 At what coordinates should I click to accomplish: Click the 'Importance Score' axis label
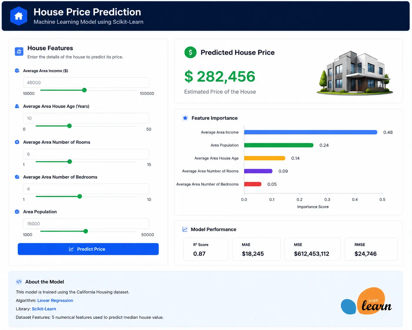pyautogui.click(x=313, y=207)
